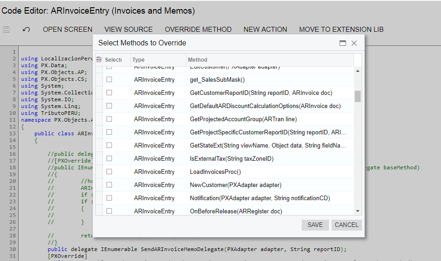Select the NewCustomer(PXAdapter adapter) row
Image resolution: width=441 pixels, height=261 pixels.
[235, 185]
